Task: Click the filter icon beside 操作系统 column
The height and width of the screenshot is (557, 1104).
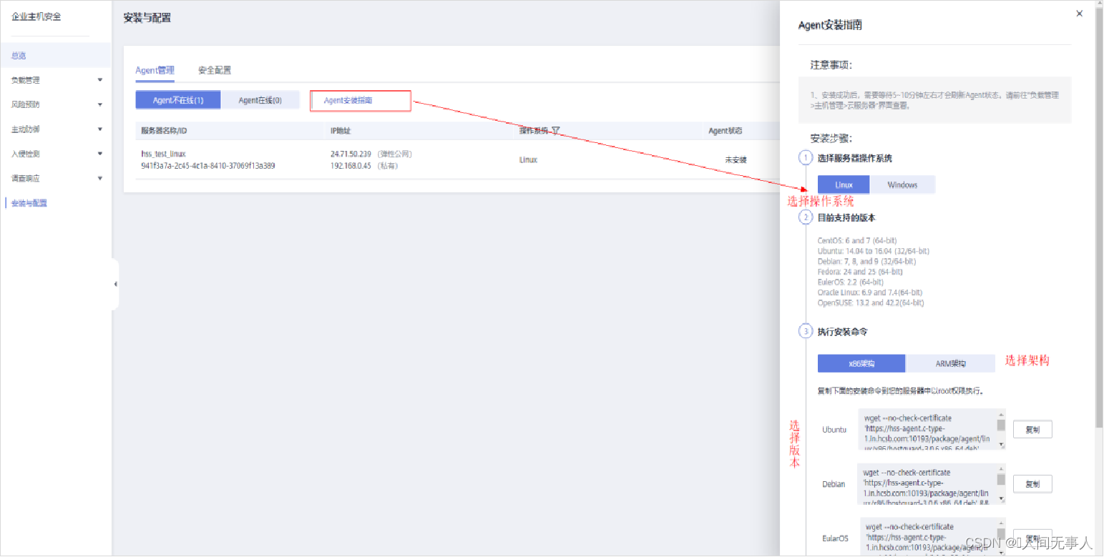Action: tap(556, 131)
